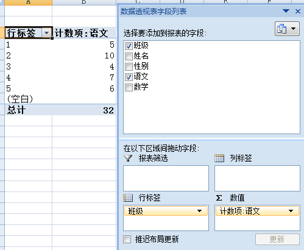
Task: Check the 性别 field checkbox
Action: (129, 66)
